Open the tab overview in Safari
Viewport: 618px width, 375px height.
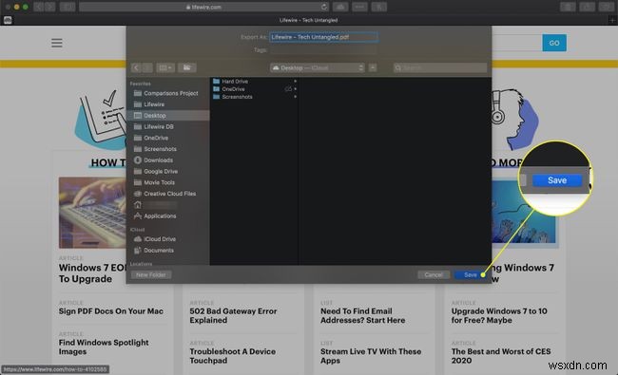tap(607, 7)
